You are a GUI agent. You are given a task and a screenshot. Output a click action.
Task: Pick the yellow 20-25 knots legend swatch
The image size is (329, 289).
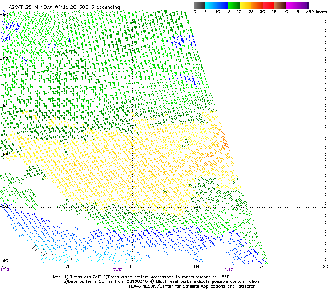245,5
